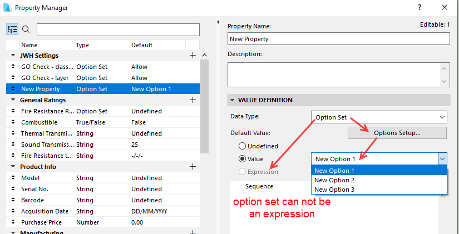Add property to Product Info group
Screen dimensions: 459x234
pyautogui.click(x=193, y=167)
